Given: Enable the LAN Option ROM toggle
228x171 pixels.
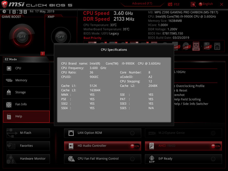Looking at the screenshot, I should (x=132, y=133).
